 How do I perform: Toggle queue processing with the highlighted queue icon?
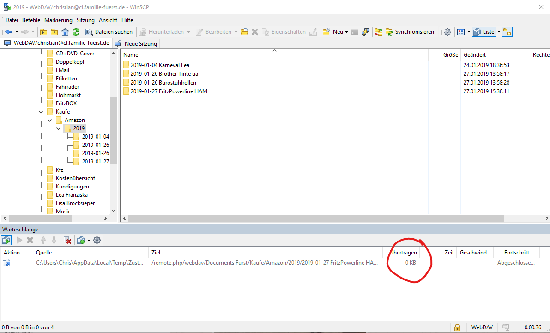click(6, 240)
